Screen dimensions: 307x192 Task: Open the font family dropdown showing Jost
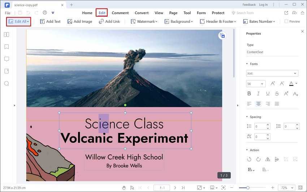pos(272,73)
